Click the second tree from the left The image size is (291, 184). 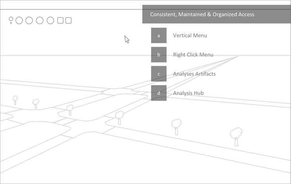pos(36,103)
